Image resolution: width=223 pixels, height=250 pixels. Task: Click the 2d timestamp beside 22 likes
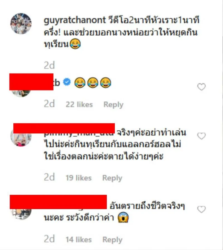[x=49, y=104]
